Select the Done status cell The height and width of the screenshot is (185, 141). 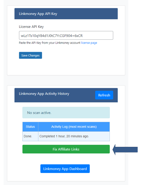[30, 136]
